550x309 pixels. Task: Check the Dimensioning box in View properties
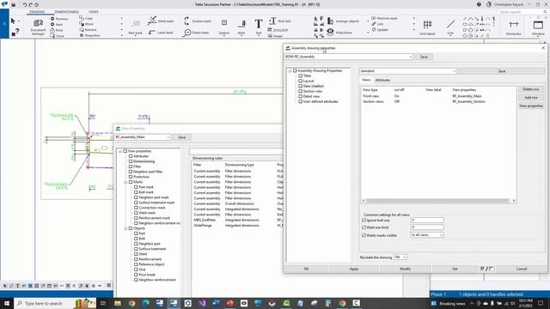[x=131, y=161]
